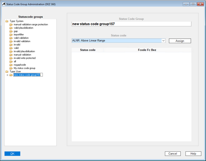
Task: Click folder icon beside invalid write protected
Action: point(11,58)
